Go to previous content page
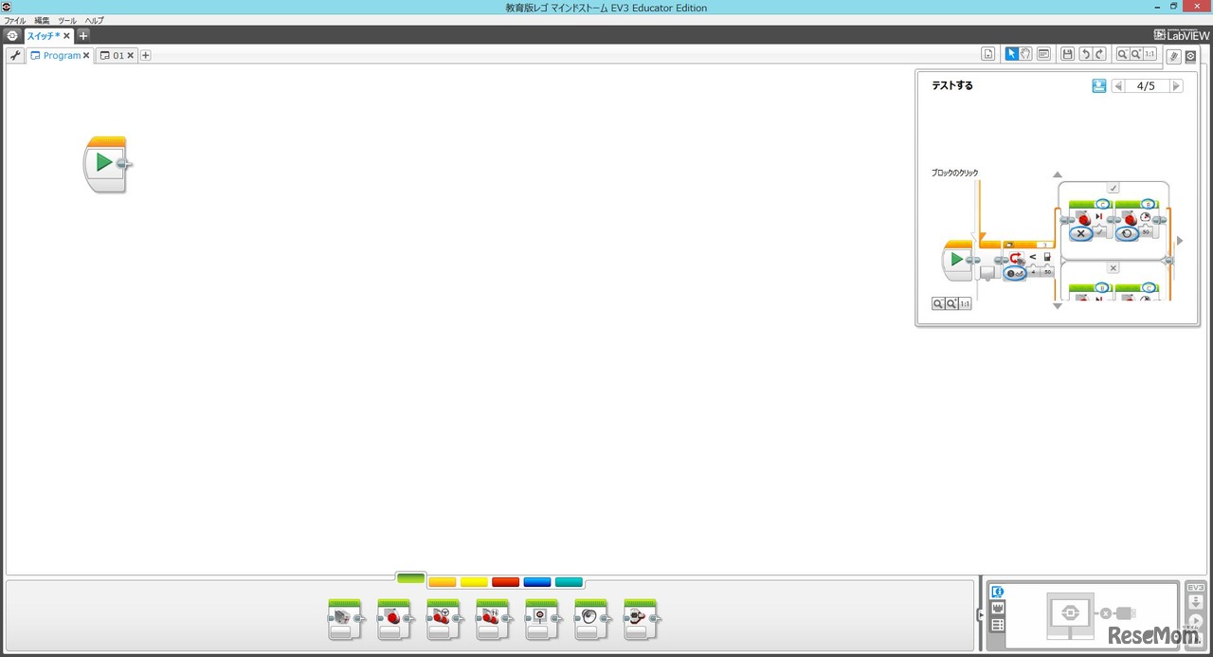1213x657 pixels. (x=1118, y=85)
